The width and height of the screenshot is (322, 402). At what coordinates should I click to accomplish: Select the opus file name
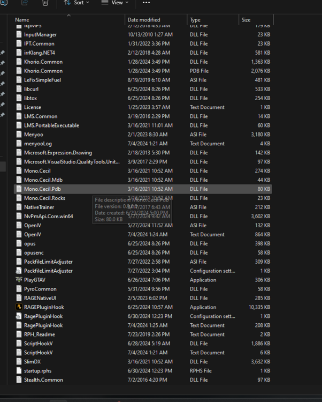coord(29,243)
